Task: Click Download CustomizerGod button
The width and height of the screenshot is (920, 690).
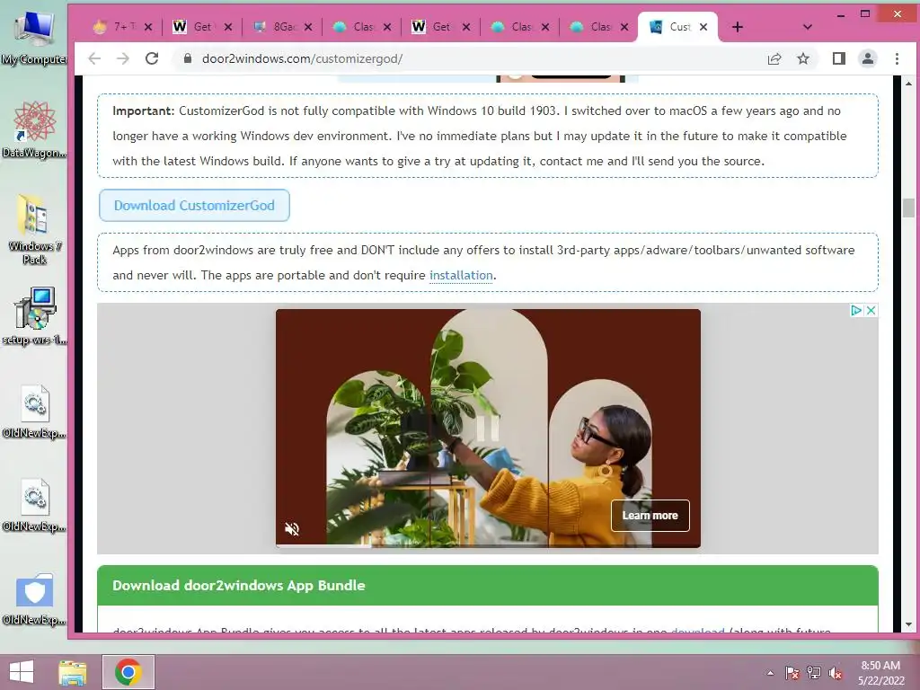Action: click(194, 206)
